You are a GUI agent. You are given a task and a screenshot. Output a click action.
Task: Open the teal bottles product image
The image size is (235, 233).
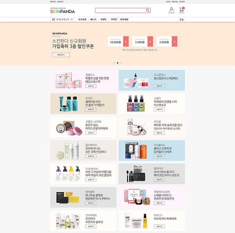click(x=68, y=104)
